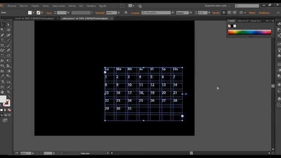
Task: Click the Carácter link in control bar
Action: 135,13
